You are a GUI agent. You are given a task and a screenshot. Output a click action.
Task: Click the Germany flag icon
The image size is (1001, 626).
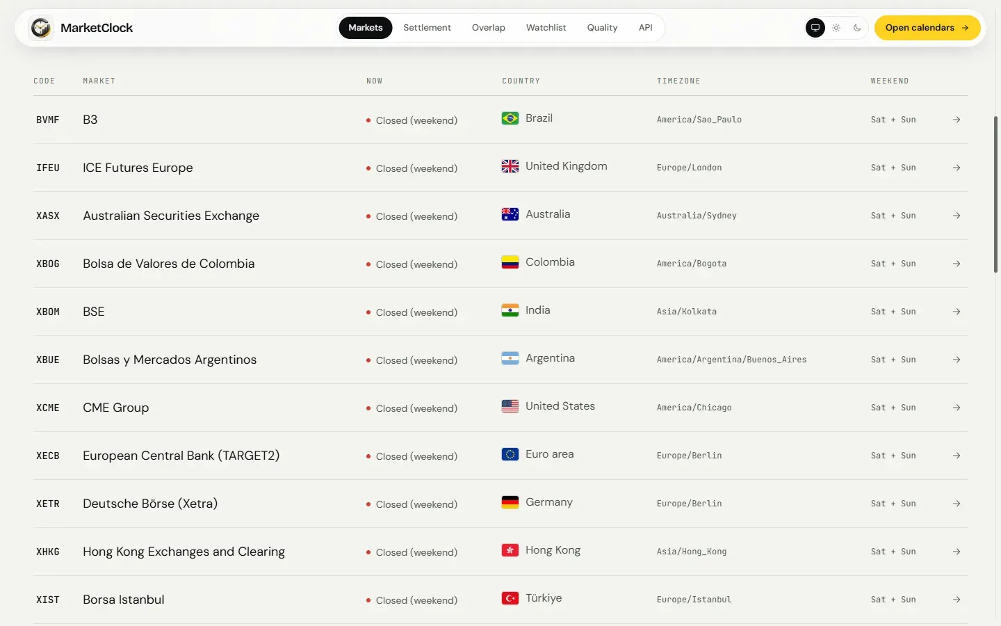510,502
